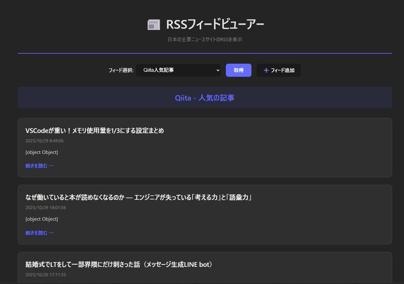This screenshot has width=404, height=284.
Task: Click the フィード選択 label
Action: pyautogui.click(x=121, y=70)
